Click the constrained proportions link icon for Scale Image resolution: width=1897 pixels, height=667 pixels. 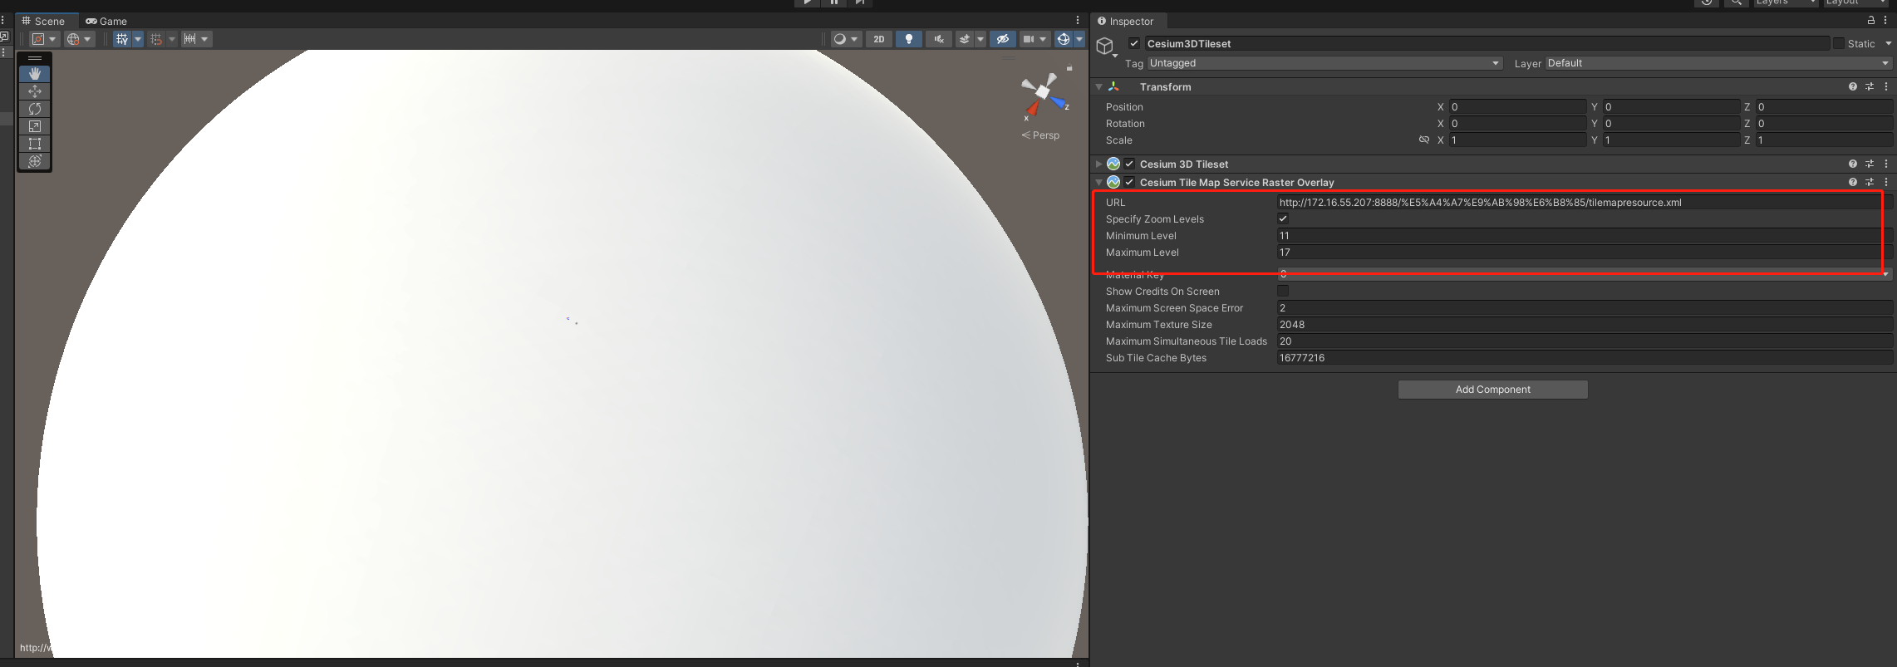(1424, 140)
